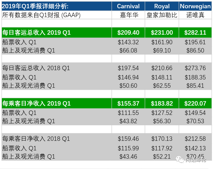Select the $197.54 Carnival 2018 cell
Screen dimensions: 213x169
tap(128, 68)
